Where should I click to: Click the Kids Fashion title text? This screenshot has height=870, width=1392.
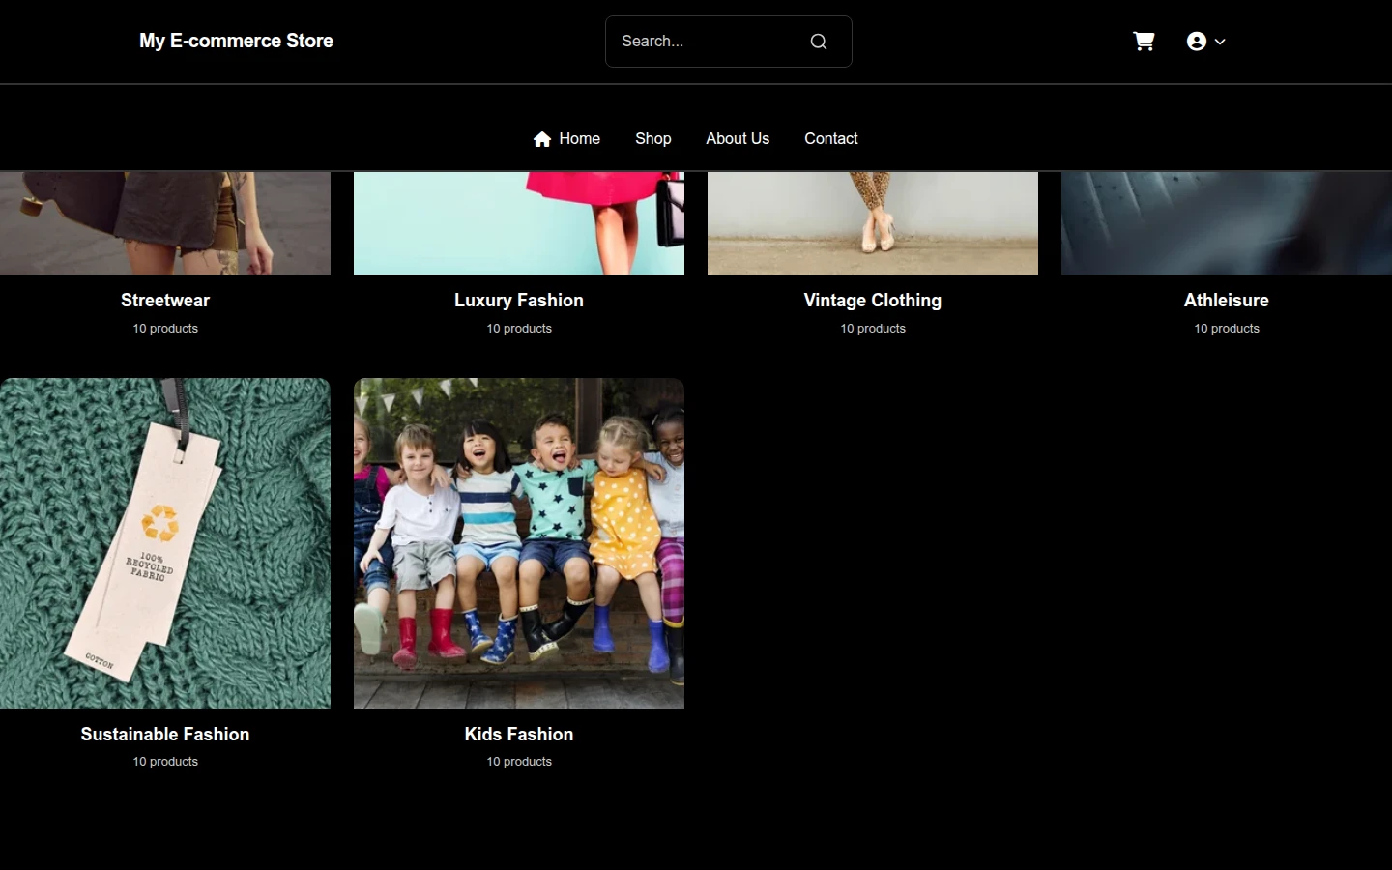point(519,735)
